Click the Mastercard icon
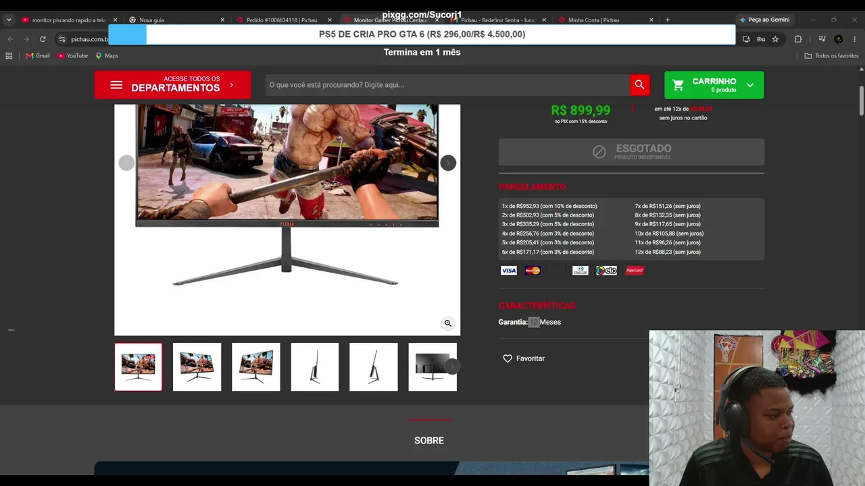The image size is (865, 486). tap(533, 271)
